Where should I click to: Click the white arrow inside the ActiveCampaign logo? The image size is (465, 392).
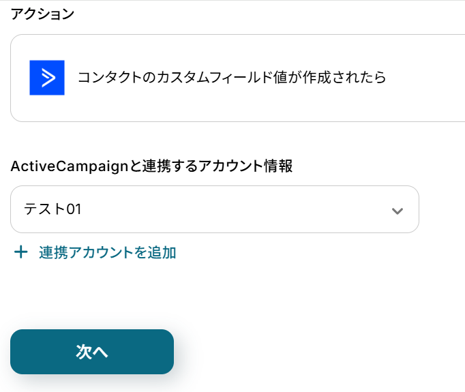[x=48, y=78]
